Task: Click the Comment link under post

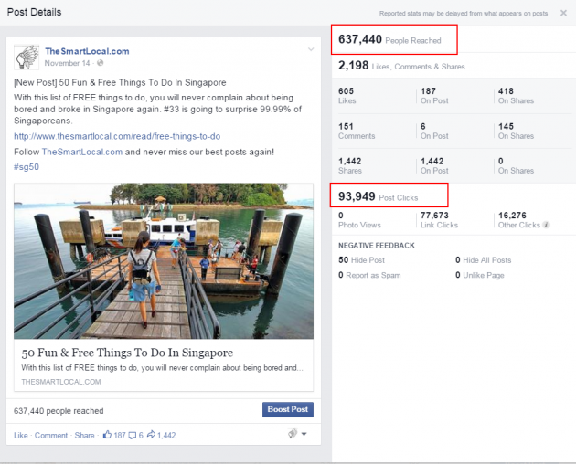Action: pyautogui.click(x=51, y=436)
